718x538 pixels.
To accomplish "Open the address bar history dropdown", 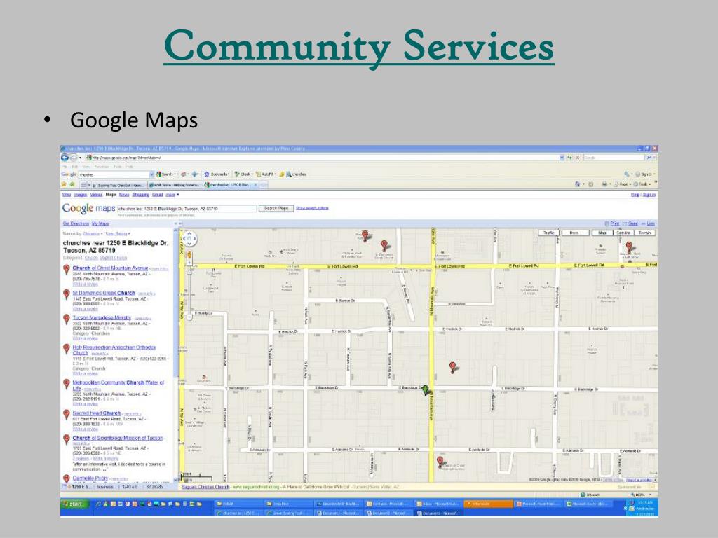I will click(562, 158).
